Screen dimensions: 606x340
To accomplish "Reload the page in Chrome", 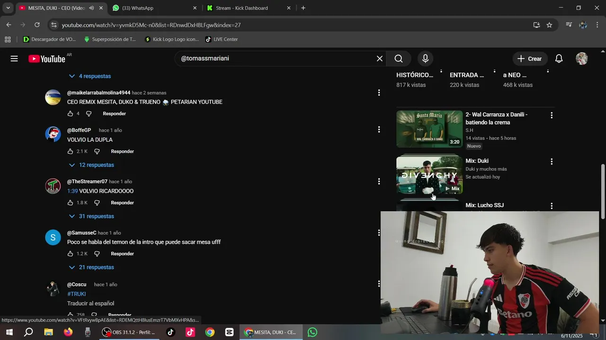I will tap(37, 25).
